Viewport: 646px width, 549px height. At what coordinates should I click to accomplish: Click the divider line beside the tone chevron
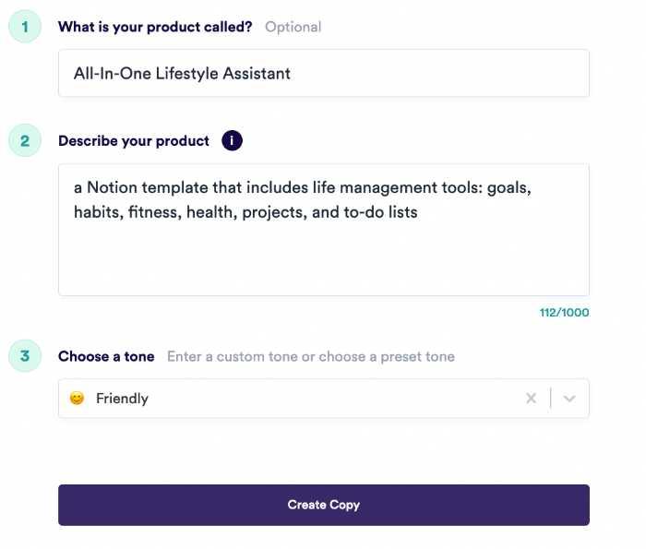coord(551,399)
